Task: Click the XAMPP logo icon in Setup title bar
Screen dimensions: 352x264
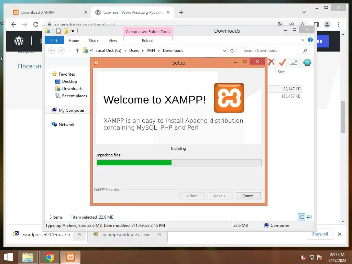Action: pos(96,63)
